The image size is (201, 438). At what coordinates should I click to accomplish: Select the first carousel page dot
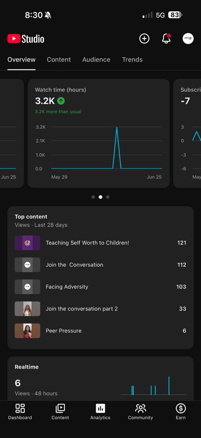click(x=93, y=197)
